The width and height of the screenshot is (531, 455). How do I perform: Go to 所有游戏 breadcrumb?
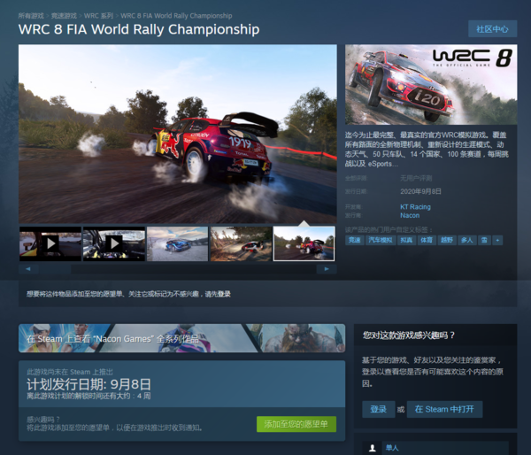(32, 15)
